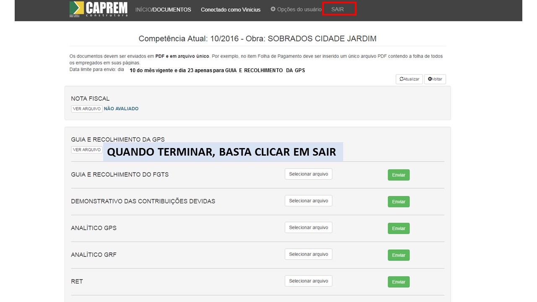Select file for RET row
The height and width of the screenshot is (302, 537).
[308, 281]
